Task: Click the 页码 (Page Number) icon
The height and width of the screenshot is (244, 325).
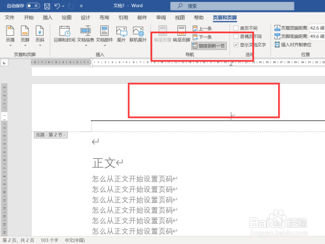Action: [40, 31]
